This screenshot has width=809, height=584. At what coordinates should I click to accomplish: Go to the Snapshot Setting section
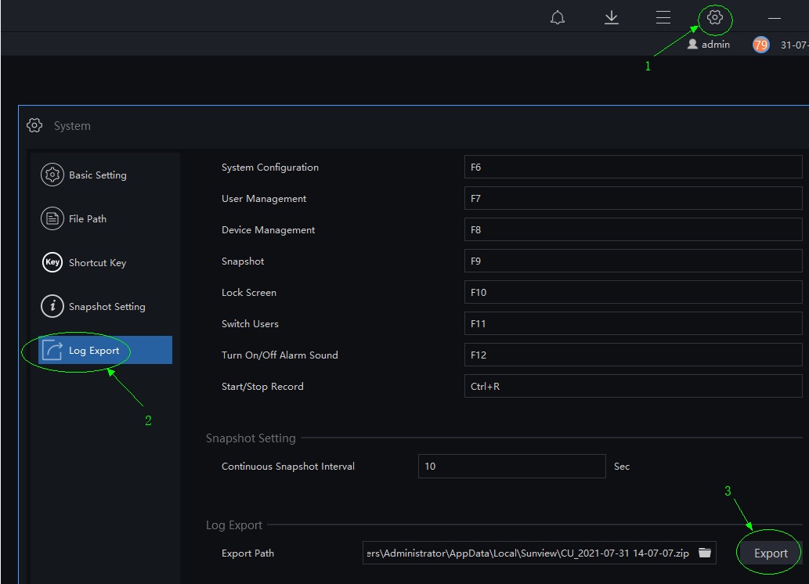(106, 307)
